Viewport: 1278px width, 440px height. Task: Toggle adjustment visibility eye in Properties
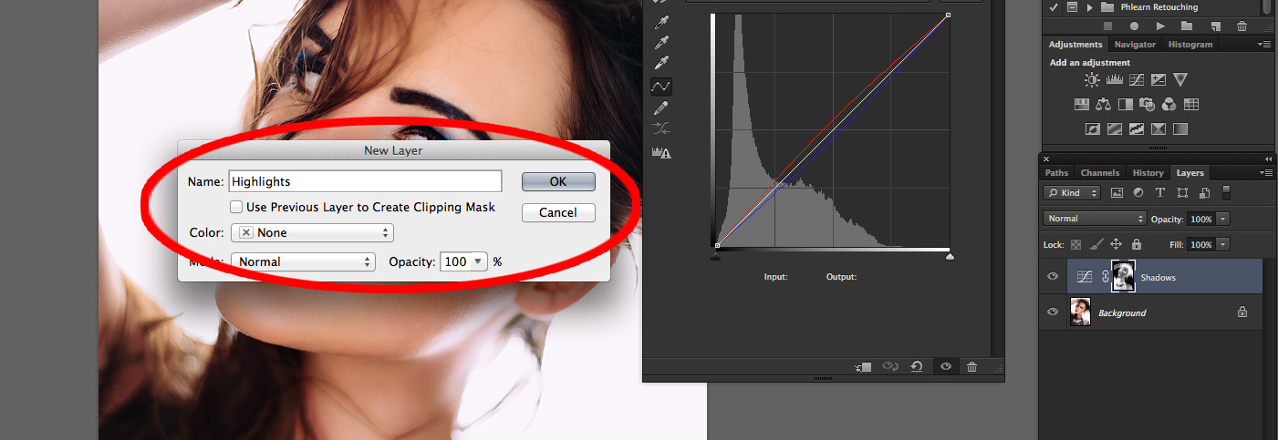(x=946, y=366)
